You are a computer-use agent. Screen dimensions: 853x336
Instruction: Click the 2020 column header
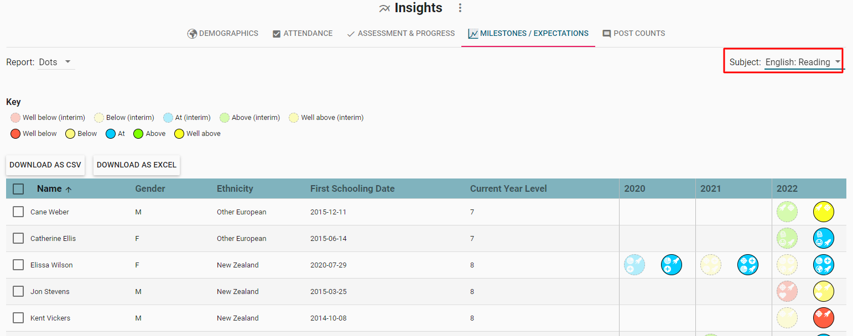coord(635,189)
